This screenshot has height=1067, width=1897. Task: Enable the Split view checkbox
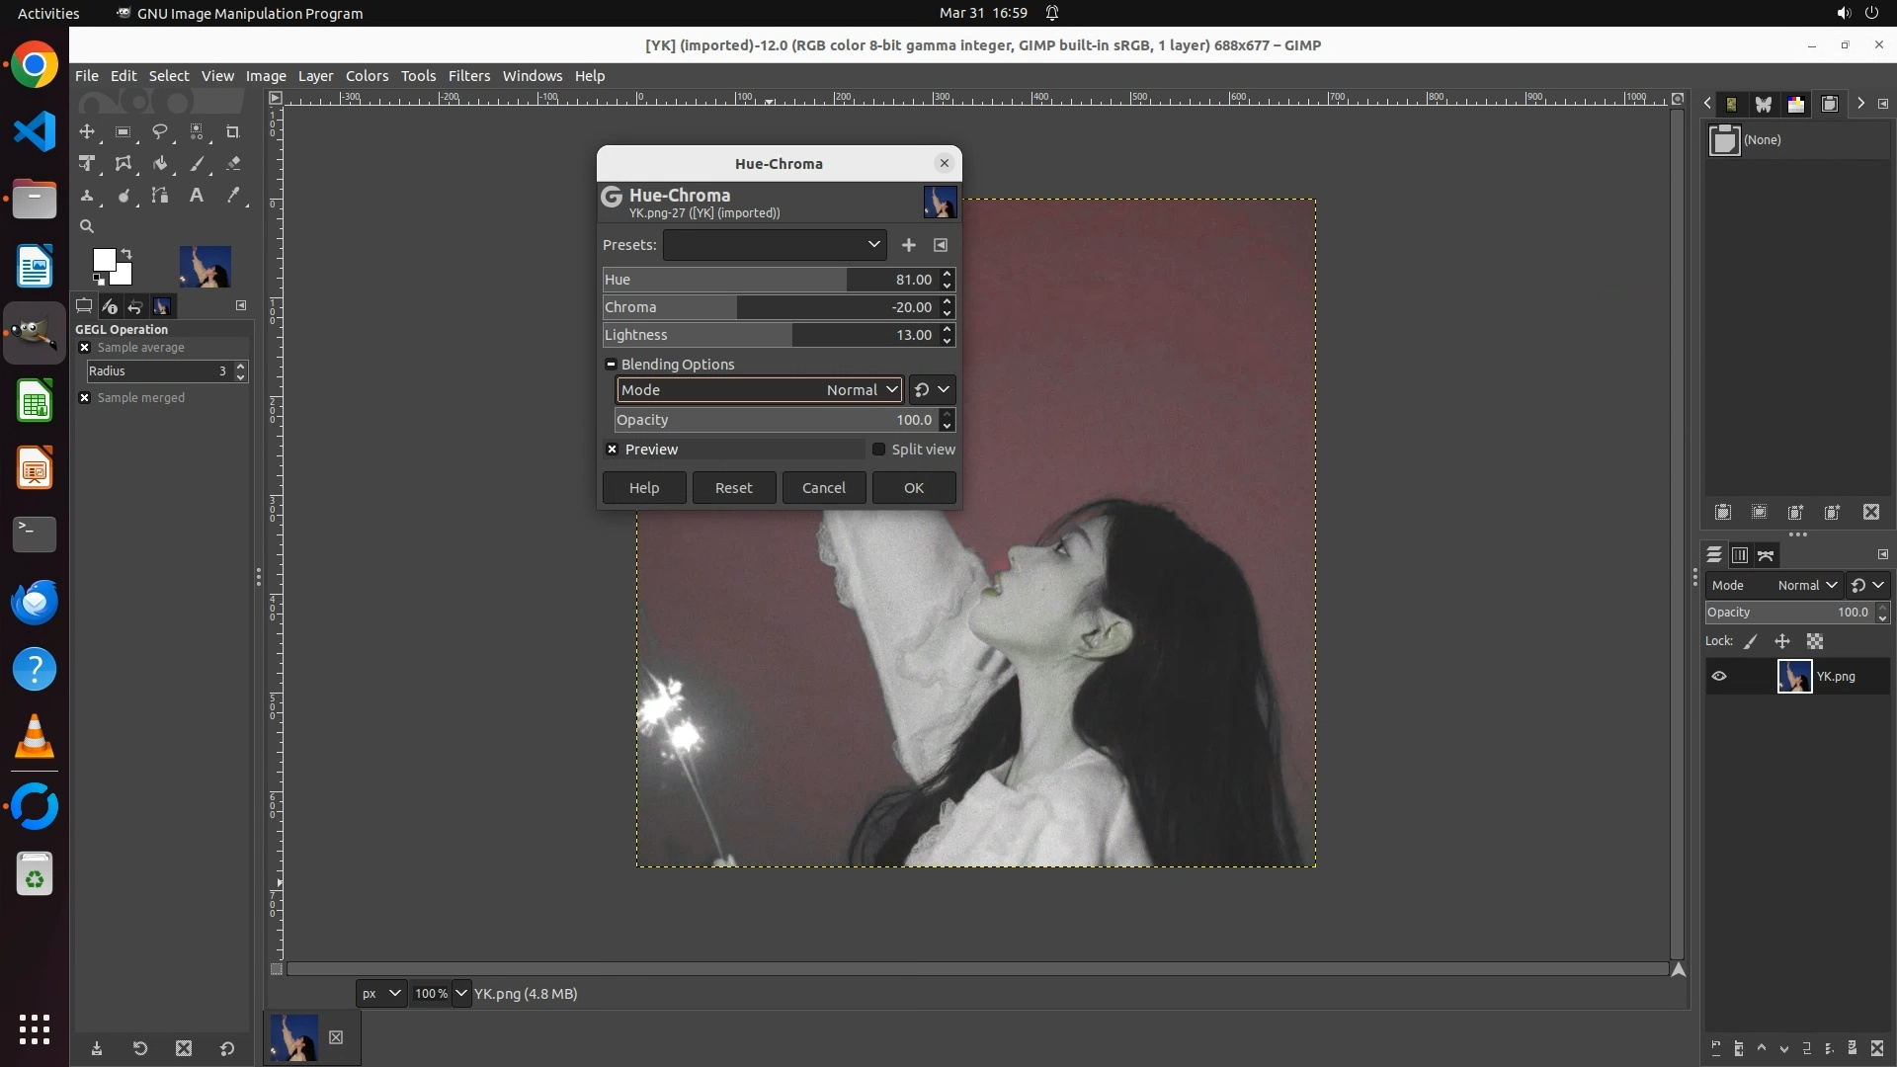[x=878, y=450]
